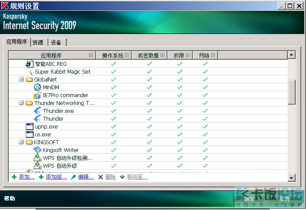Expand the 操作系统 column header plus
Screen dimensions: 306x210
point(127,55)
